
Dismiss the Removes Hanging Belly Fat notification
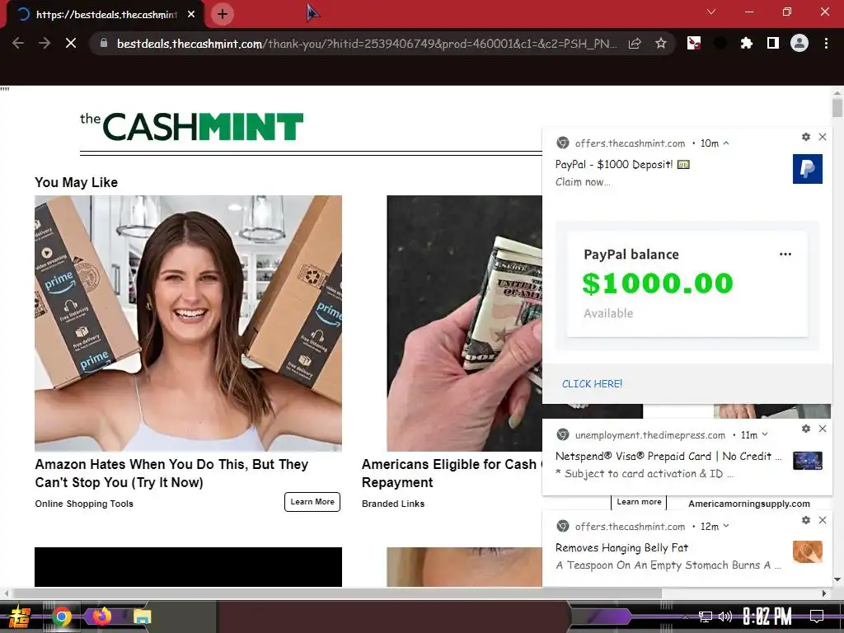click(823, 520)
